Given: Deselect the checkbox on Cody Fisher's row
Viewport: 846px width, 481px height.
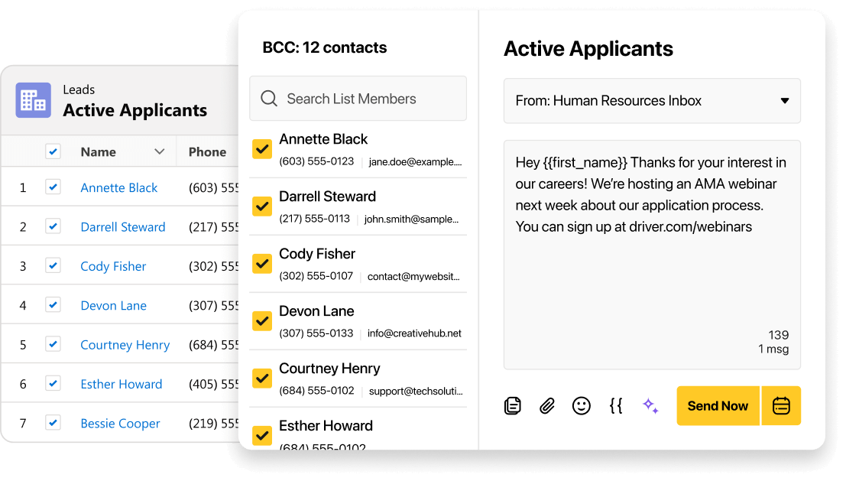Looking at the screenshot, I should [x=53, y=265].
